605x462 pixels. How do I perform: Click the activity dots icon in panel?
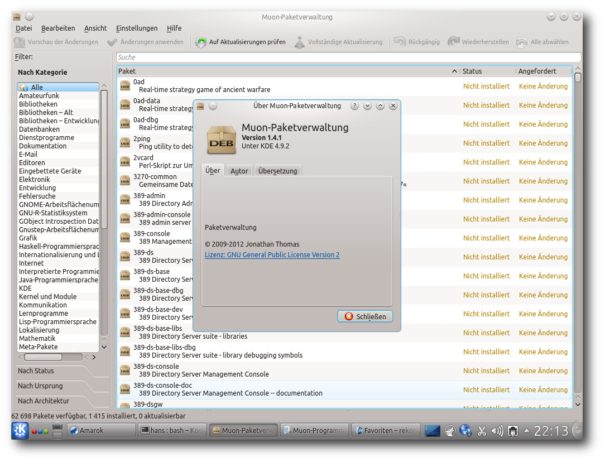coord(40,431)
